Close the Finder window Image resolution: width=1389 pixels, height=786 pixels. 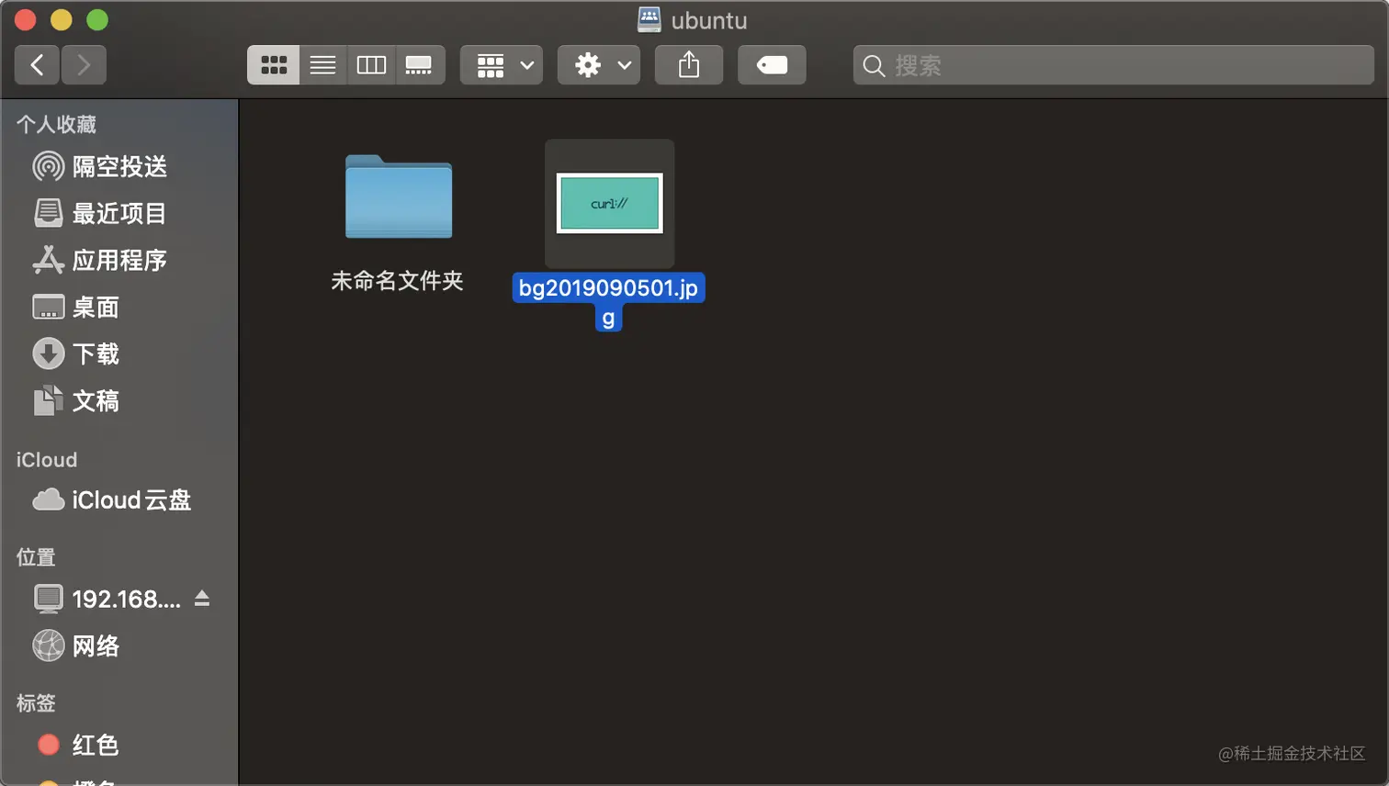(25, 19)
